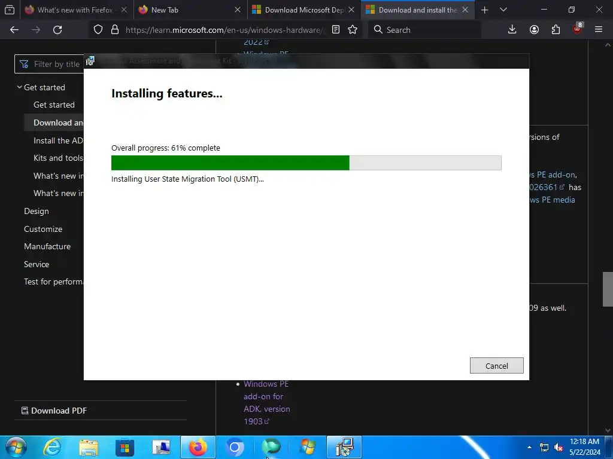Switch to Firefox in the taskbar
Viewport: 613px width, 459px height.
[x=198, y=447]
